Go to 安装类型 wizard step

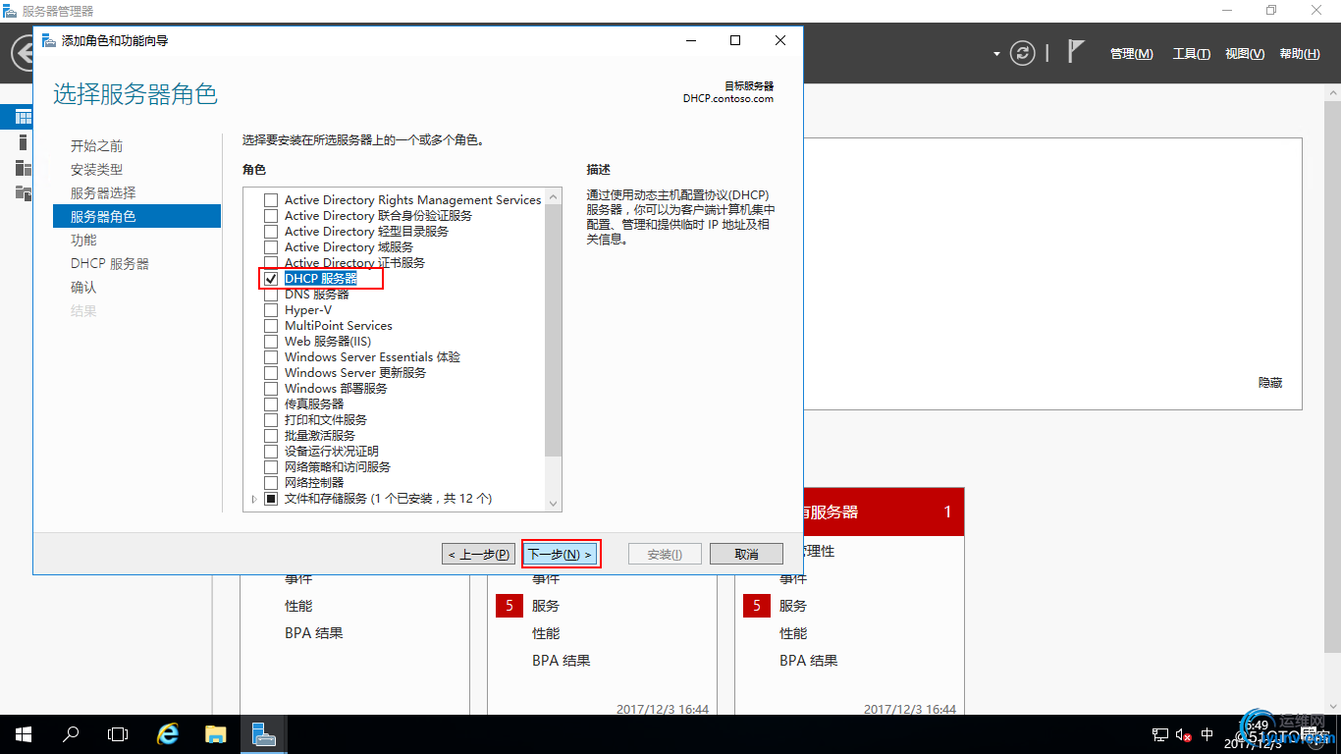[x=96, y=170]
